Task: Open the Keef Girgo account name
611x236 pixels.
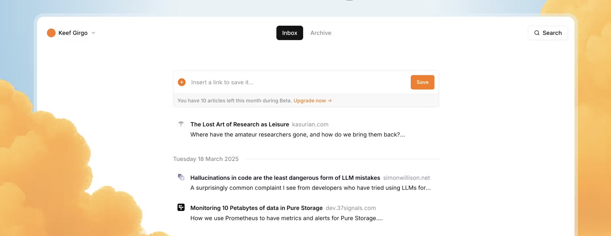Action: 73,33
